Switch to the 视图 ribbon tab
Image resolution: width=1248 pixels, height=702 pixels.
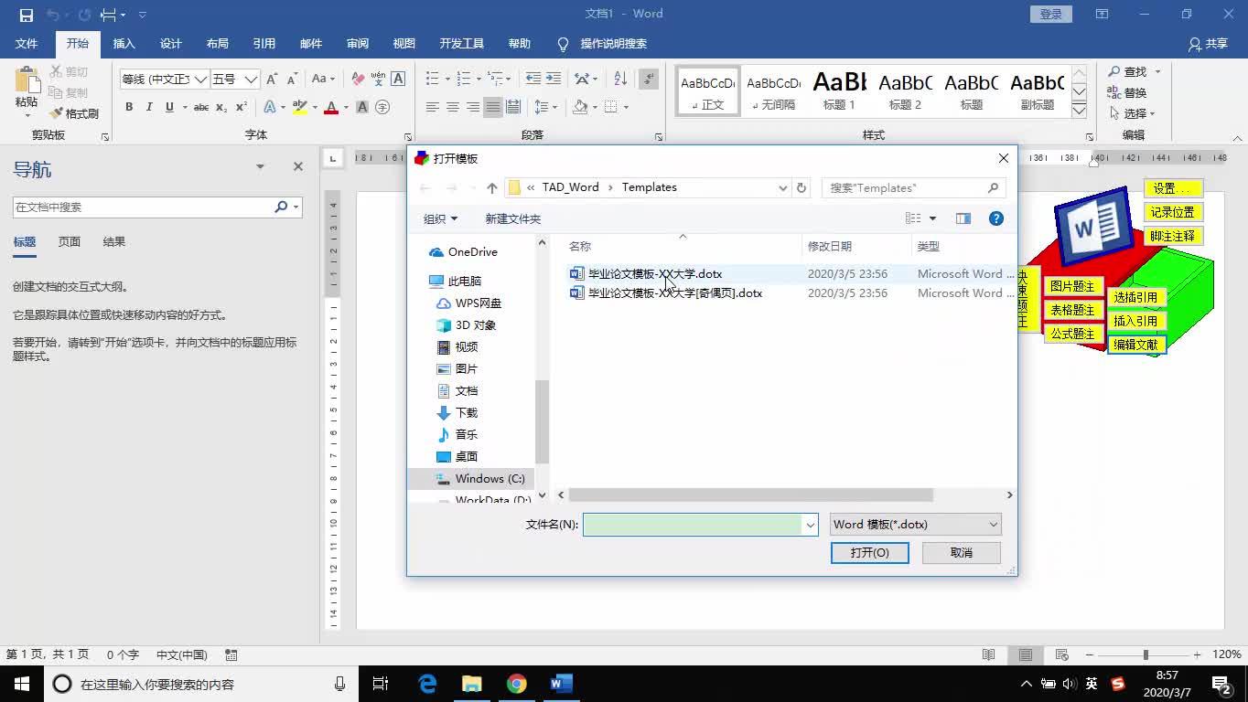[403, 43]
